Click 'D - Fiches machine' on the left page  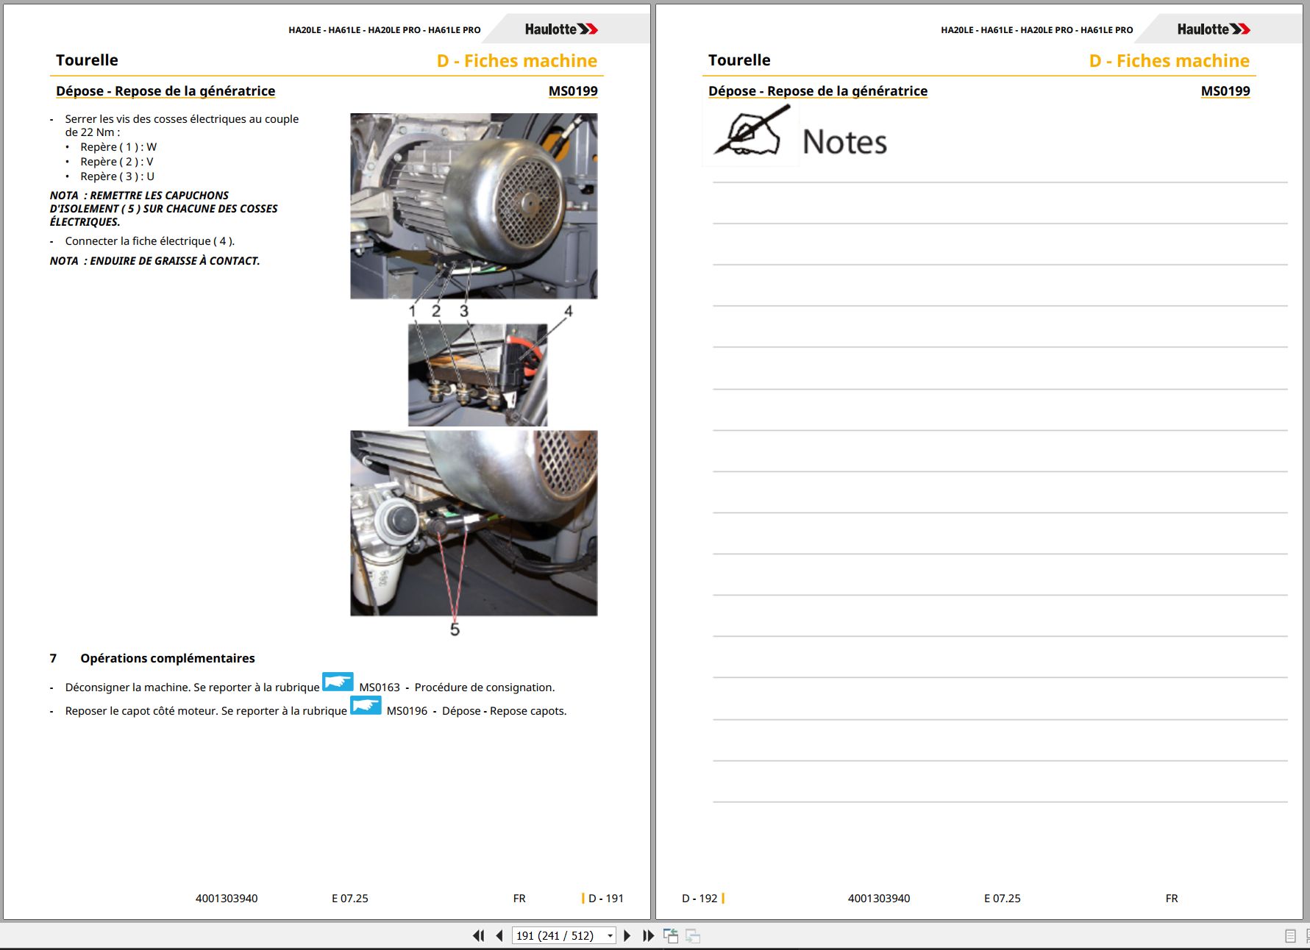coord(517,61)
